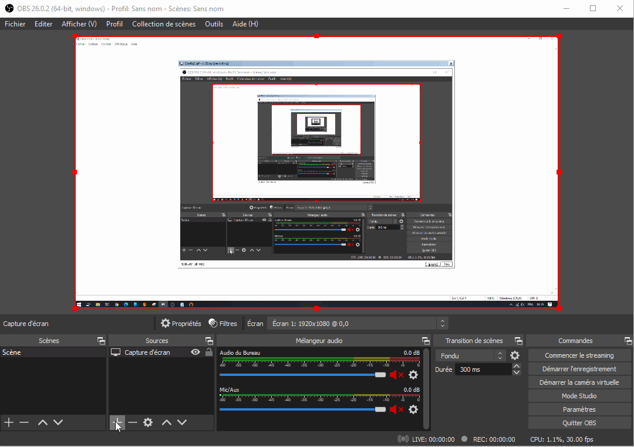Open the Profil menu
Image resolution: width=634 pixels, height=447 pixels.
pos(114,24)
